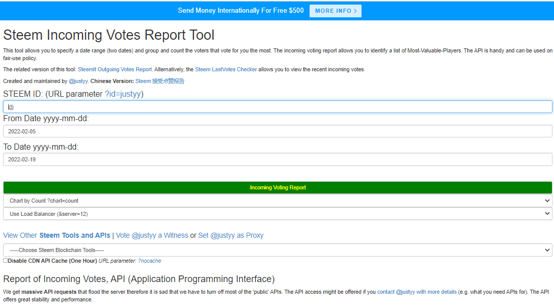This screenshot has width=554, height=307.
Task: Click the ?nocache URL parameter link
Action: [x=150, y=261]
